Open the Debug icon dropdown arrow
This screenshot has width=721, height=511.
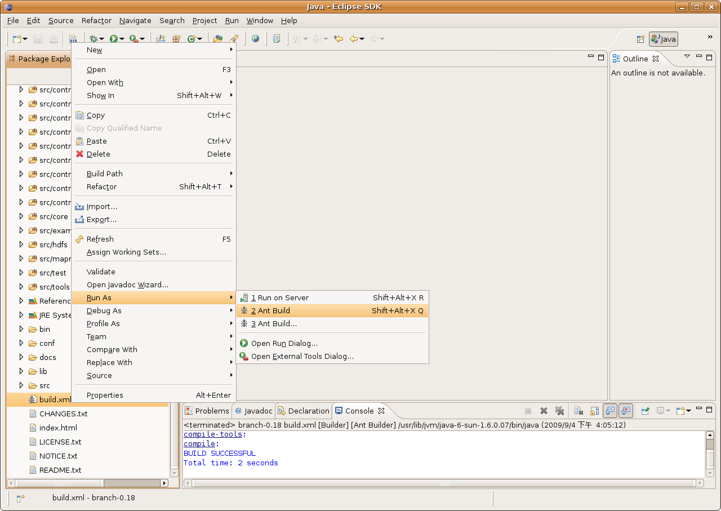click(x=101, y=39)
